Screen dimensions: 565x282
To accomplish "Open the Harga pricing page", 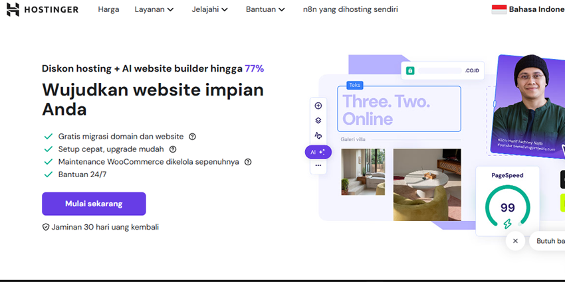I will pos(108,9).
